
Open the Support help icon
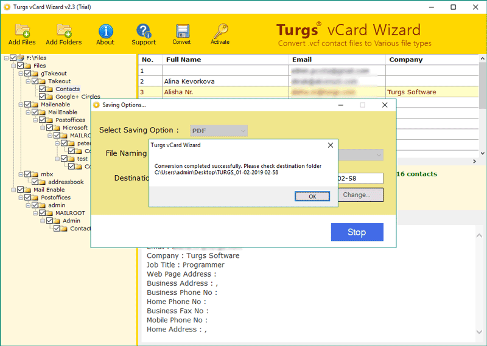[x=144, y=35]
